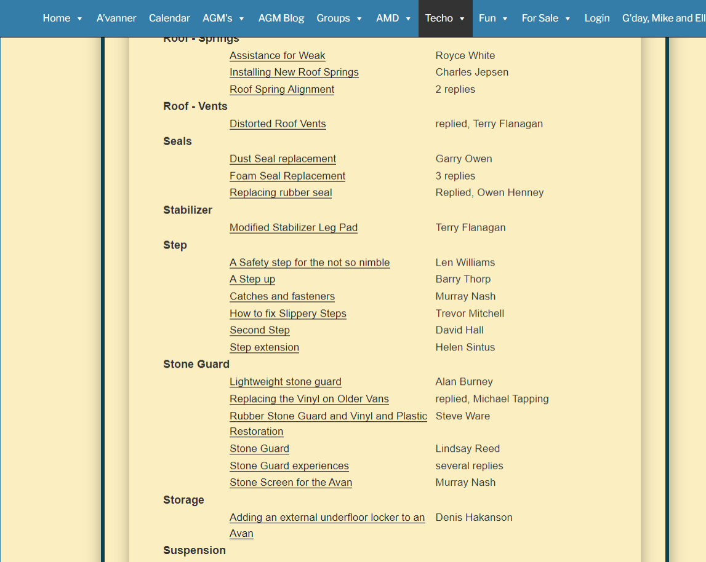Click the author name Lindsay Reed
706x562 pixels.
tap(467, 449)
